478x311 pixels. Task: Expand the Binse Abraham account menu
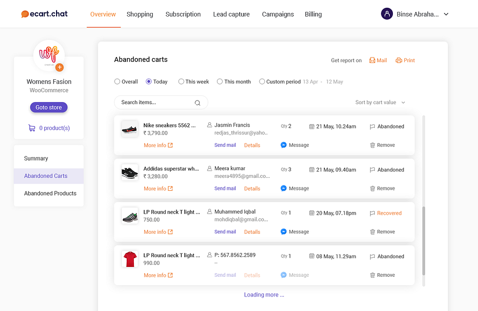point(446,14)
